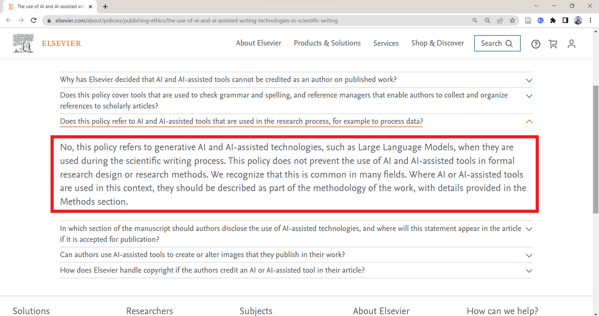Click the Subjects footer heading

(x=256, y=311)
